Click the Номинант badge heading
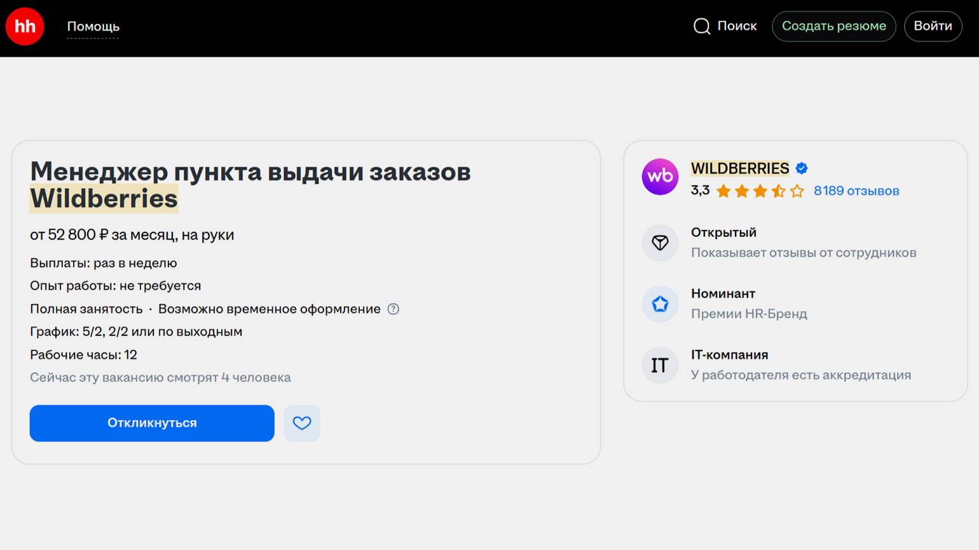 click(723, 293)
